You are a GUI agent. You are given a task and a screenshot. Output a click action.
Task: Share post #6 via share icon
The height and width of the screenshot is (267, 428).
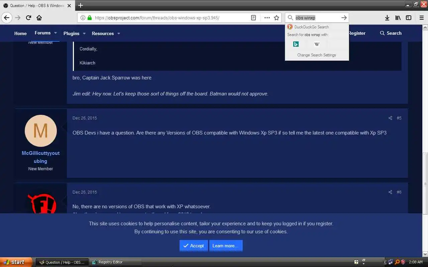coord(390,192)
